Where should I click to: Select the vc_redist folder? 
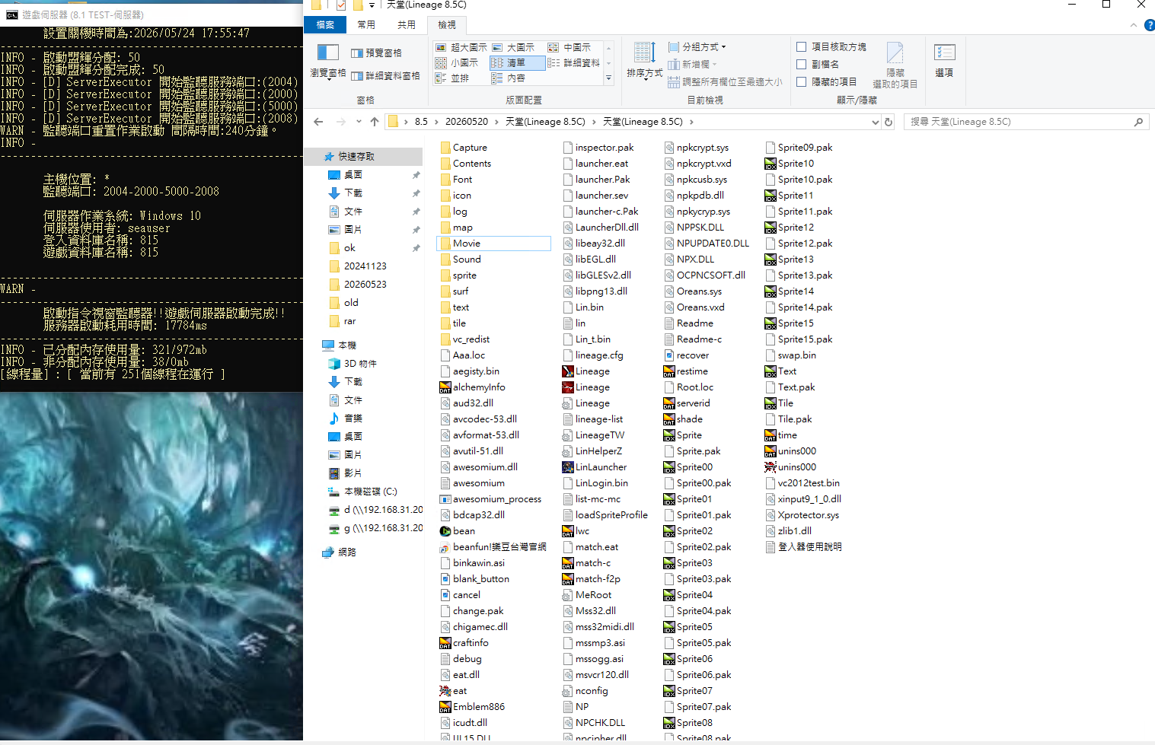pyautogui.click(x=465, y=339)
